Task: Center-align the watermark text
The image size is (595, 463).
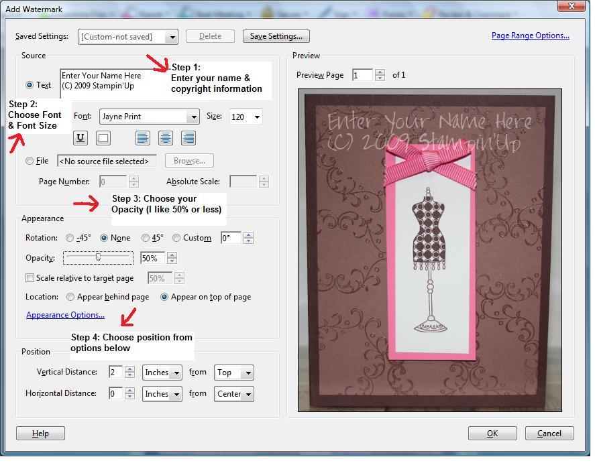Action: pyautogui.click(x=166, y=138)
